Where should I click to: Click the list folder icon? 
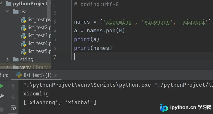pos(16,11)
